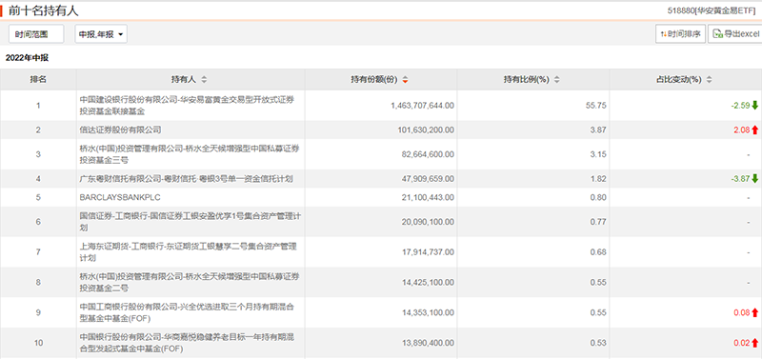Click change value 2.08
The width and height of the screenshot is (762, 359).
[742, 130]
